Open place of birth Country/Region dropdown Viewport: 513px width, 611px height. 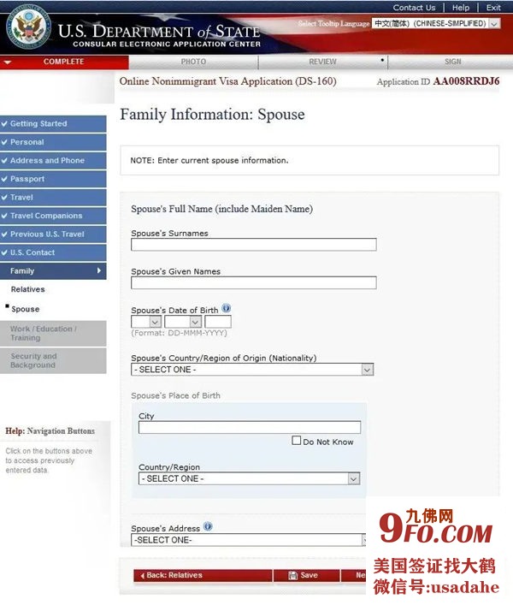[x=249, y=479]
